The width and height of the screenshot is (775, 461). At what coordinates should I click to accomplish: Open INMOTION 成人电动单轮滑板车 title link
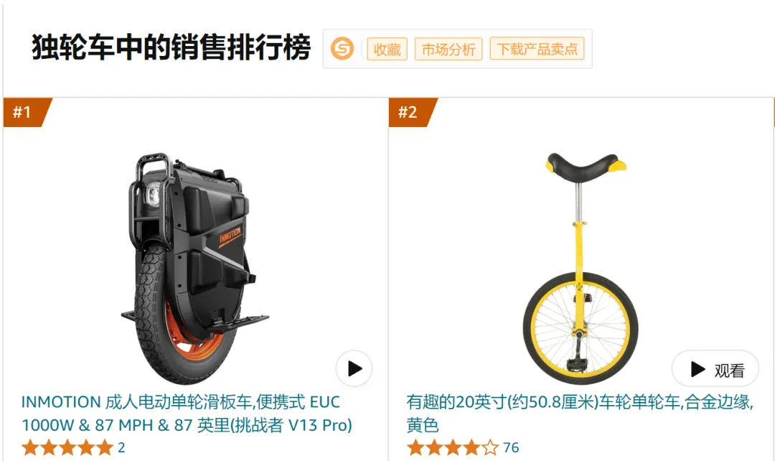187,414
